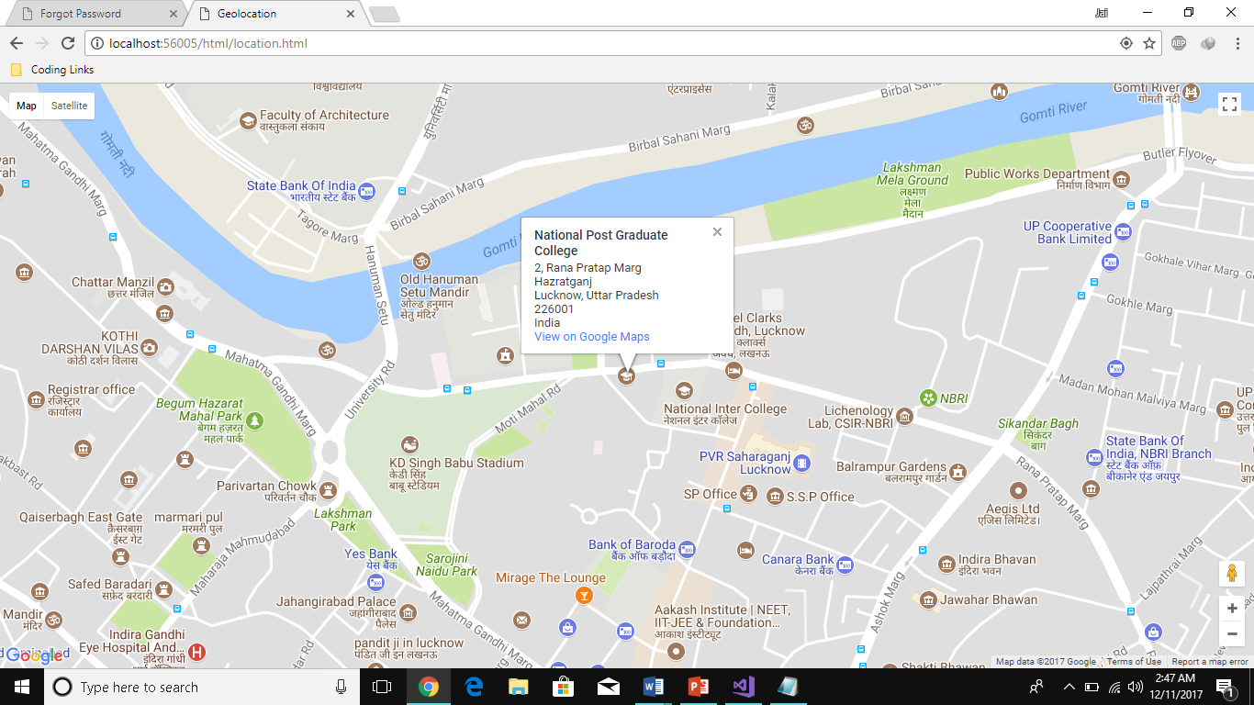The image size is (1254, 705).
Task: Bookmark this page with the star icon
Action: 1148,43
